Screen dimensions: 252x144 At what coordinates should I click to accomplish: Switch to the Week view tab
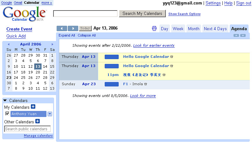[x=178, y=29]
